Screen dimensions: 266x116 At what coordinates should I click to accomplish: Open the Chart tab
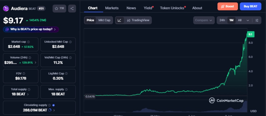(x=93, y=8)
